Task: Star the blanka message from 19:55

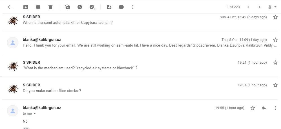Action: point(253,108)
